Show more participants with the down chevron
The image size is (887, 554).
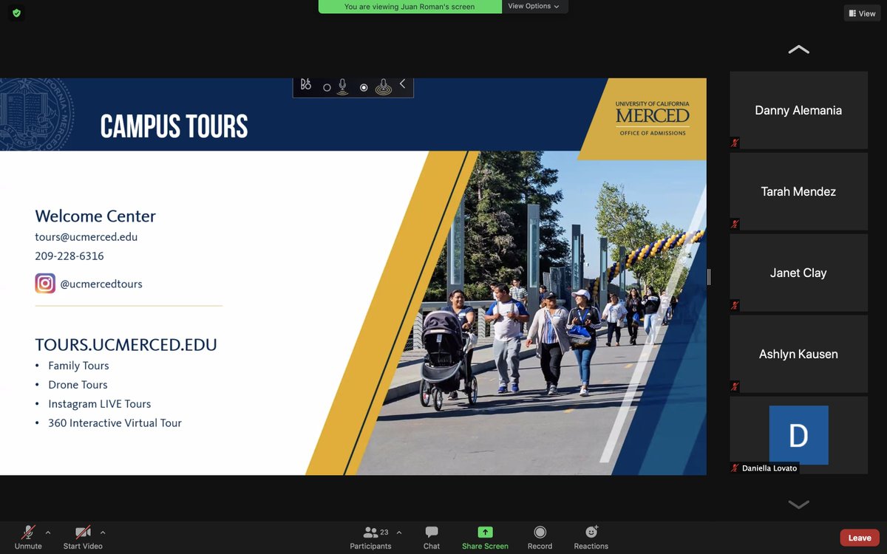pos(798,505)
